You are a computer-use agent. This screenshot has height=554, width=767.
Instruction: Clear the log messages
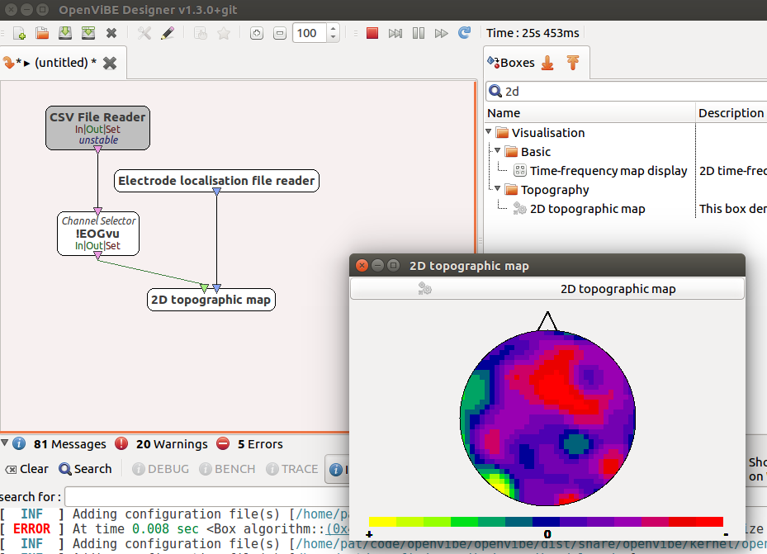27,469
